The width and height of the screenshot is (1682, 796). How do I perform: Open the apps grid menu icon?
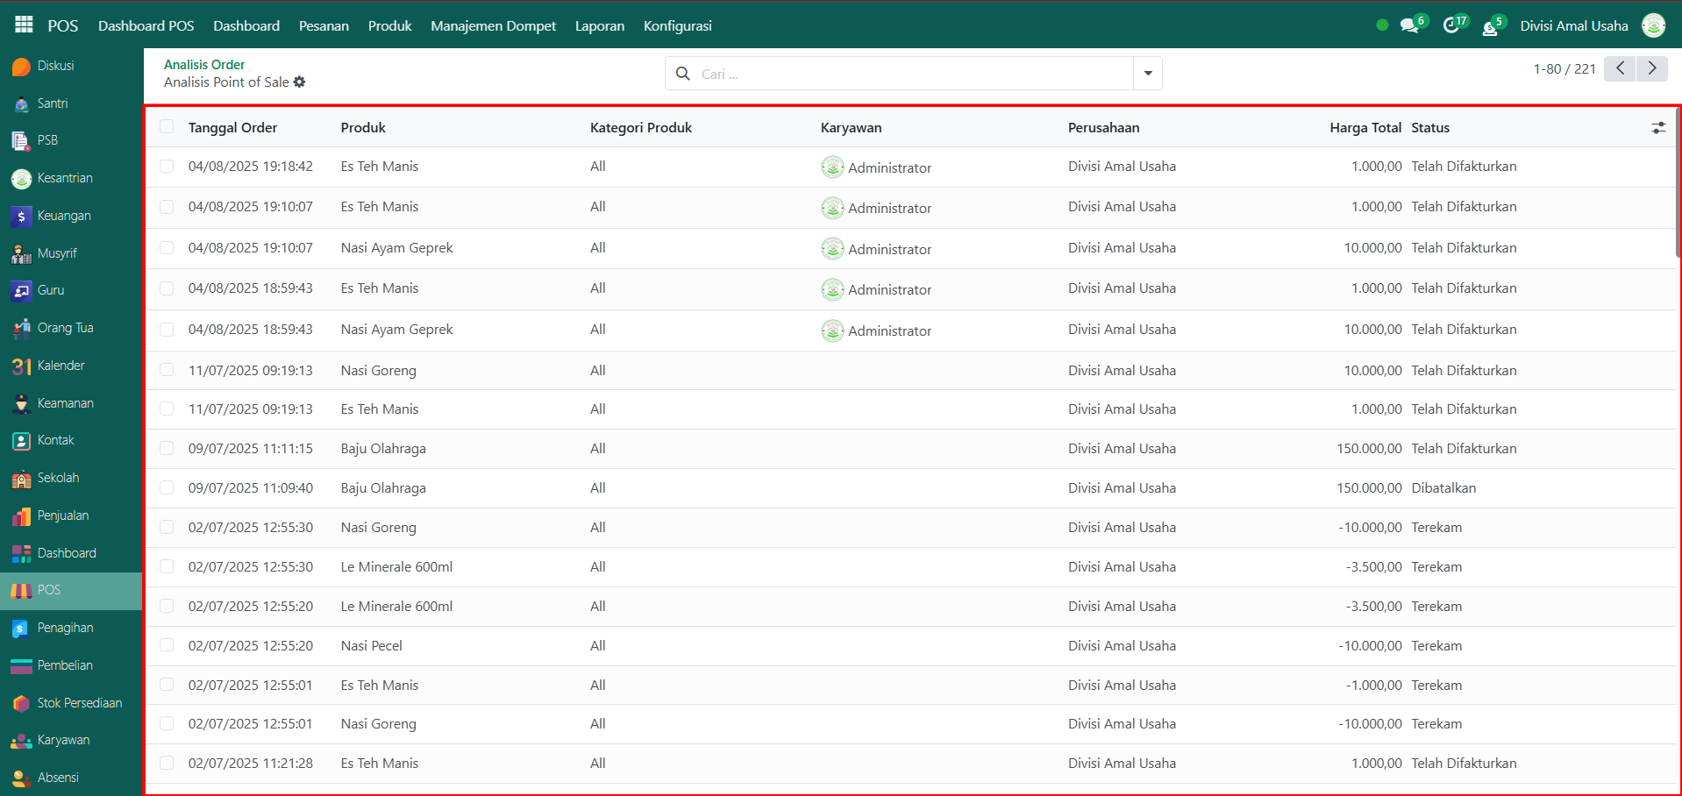(x=24, y=25)
